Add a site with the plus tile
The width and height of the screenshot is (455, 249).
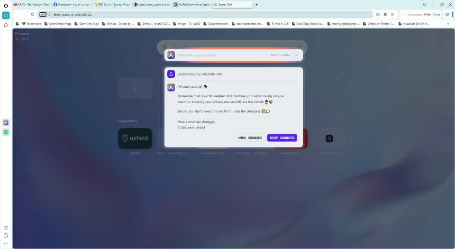(135, 88)
